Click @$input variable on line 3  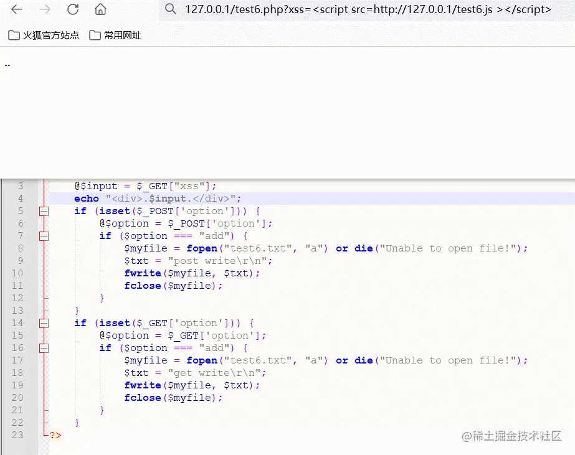point(96,186)
